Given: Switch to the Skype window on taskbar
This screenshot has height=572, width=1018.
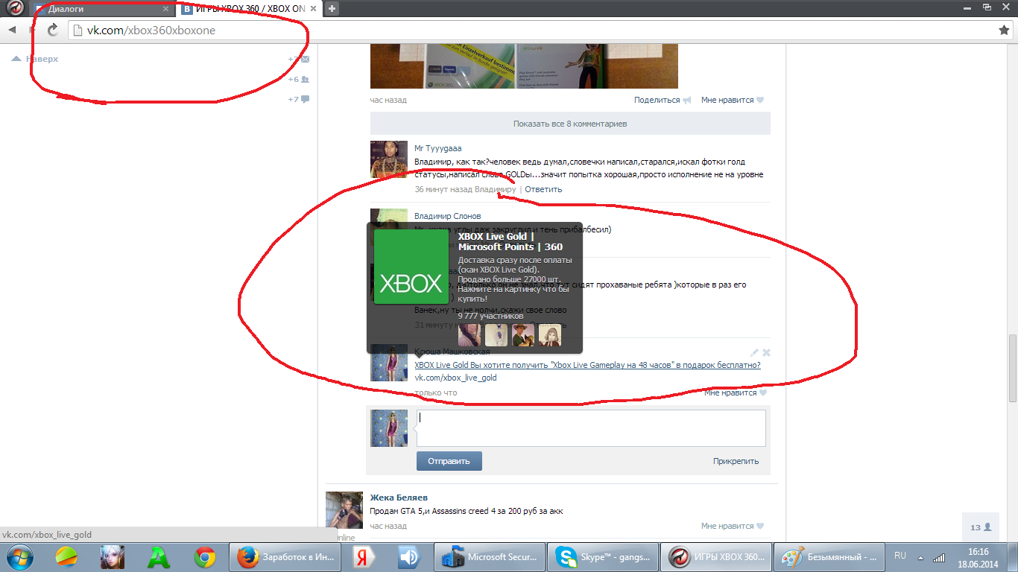Looking at the screenshot, I should [602, 556].
